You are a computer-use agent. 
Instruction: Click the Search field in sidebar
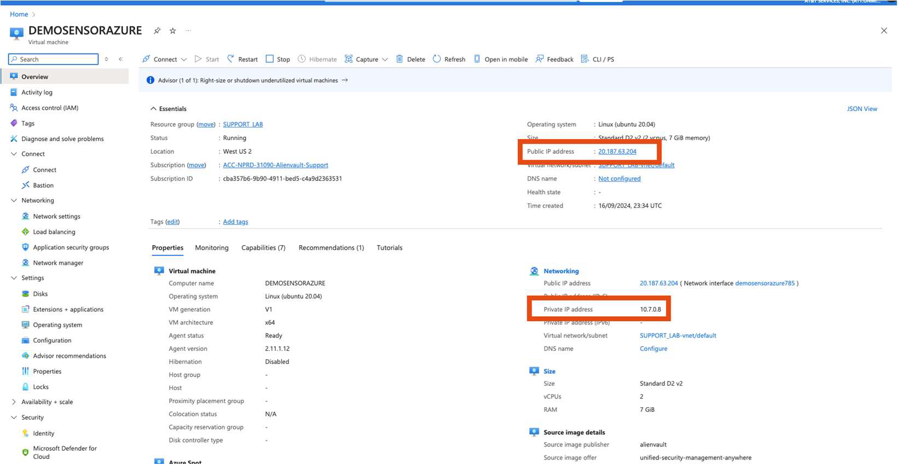[54, 59]
